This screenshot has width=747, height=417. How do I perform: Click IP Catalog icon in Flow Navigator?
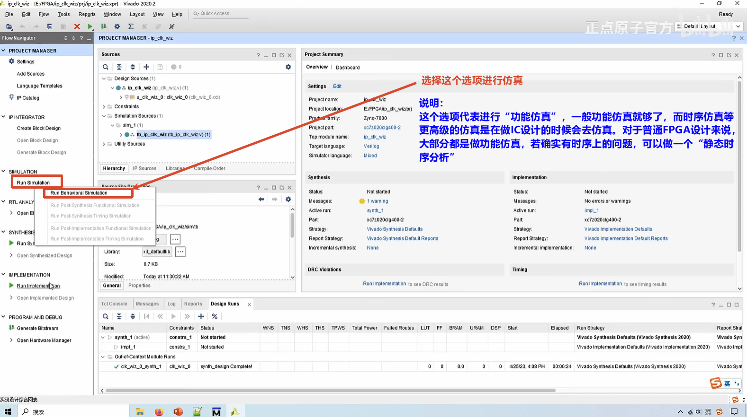[12, 97]
